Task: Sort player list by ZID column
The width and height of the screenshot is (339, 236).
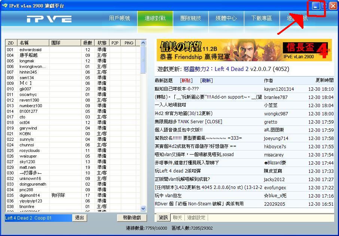Action: pyautogui.click(x=11, y=43)
